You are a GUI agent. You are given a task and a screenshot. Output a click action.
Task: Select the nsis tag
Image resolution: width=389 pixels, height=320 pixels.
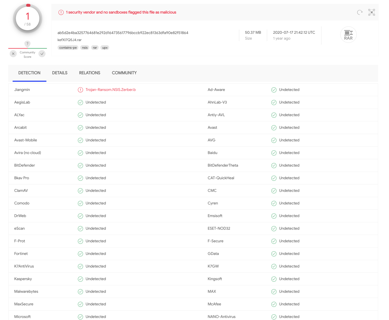(x=85, y=47)
